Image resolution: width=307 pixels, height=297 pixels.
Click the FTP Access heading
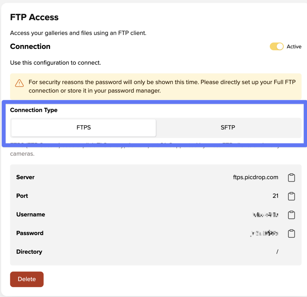pyautogui.click(x=34, y=17)
